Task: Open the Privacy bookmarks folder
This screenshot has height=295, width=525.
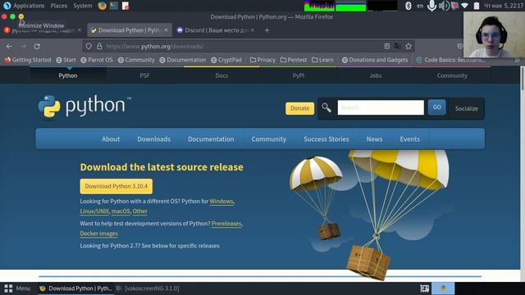Action: 262,60
